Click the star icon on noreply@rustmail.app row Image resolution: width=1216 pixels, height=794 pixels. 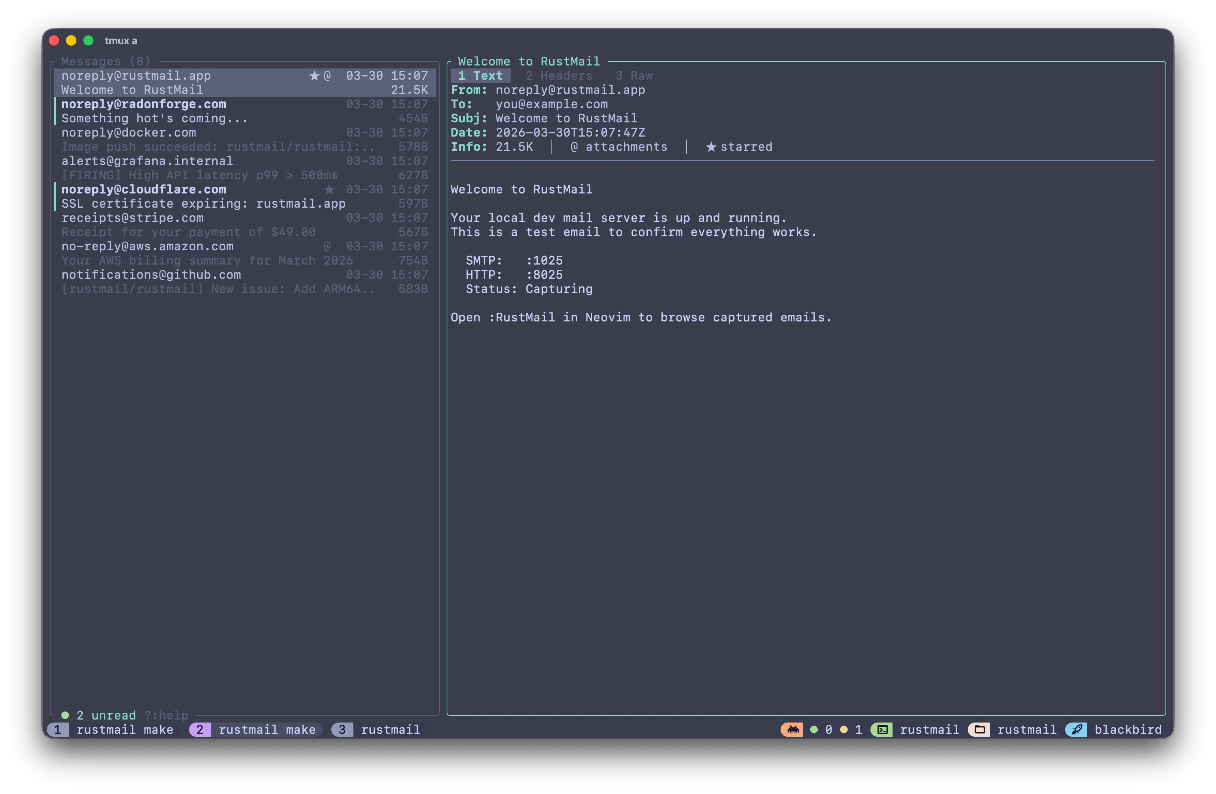coord(314,76)
